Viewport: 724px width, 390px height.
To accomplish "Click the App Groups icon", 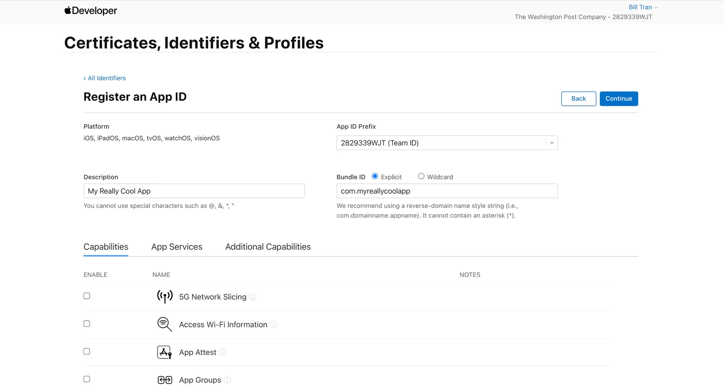I will [x=165, y=380].
